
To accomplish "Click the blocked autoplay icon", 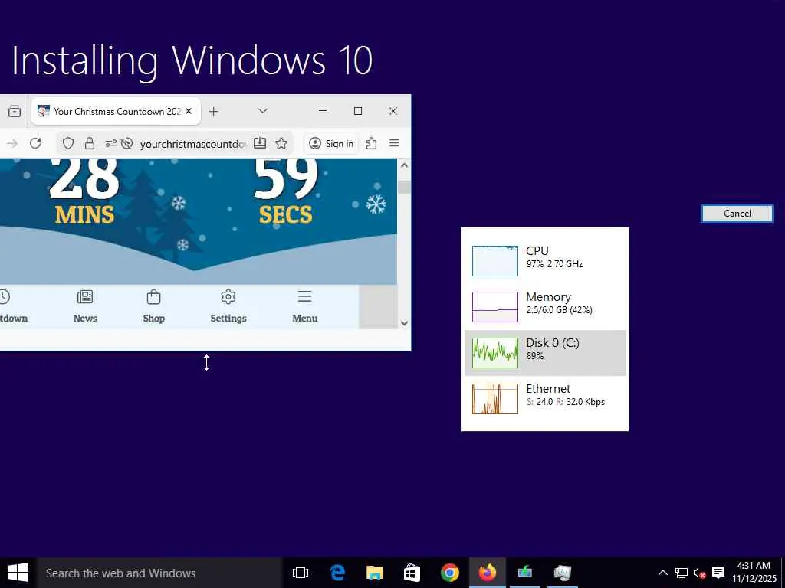I will pos(126,143).
